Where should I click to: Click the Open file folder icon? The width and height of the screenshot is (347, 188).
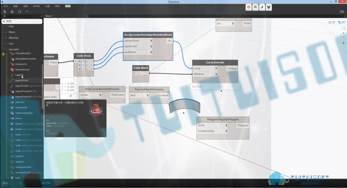coord(12,12)
